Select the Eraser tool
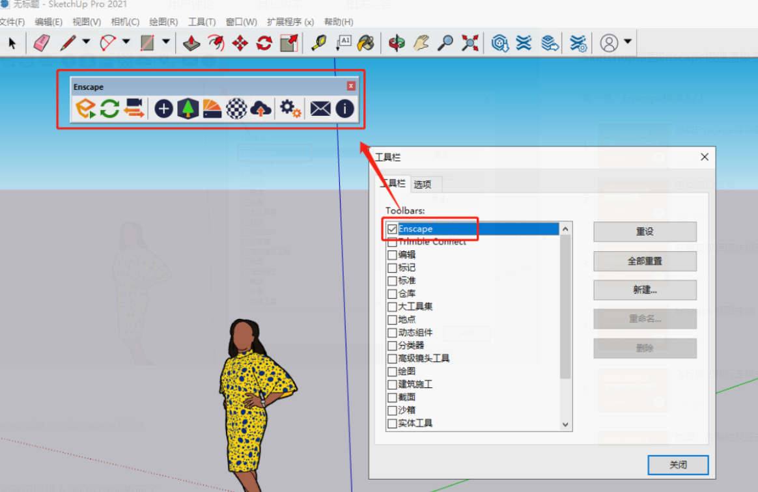Image resolution: width=758 pixels, height=492 pixels. tap(42, 44)
